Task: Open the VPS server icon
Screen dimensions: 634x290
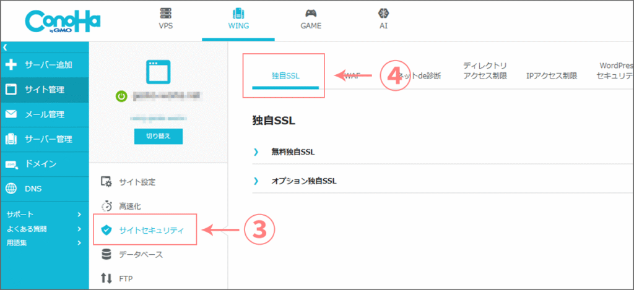Action: pyautogui.click(x=166, y=14)
